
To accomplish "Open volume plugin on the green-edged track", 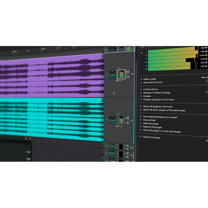I will pyautogui.click(x=112, y=146).
